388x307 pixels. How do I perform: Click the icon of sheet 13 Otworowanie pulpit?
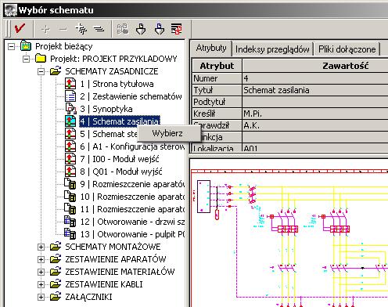(x=70, y=234)
